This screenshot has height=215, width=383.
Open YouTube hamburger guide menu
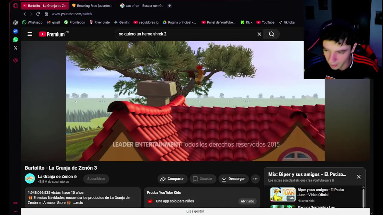coord(30,34)
